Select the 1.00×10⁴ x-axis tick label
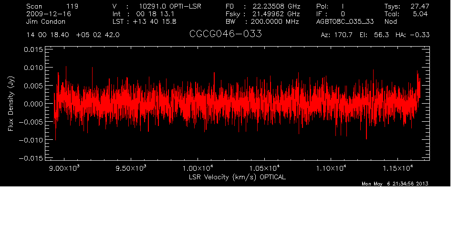This screenshot has height=233, width=459. (198, 168)
